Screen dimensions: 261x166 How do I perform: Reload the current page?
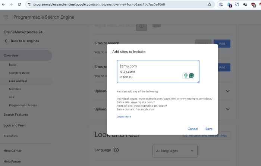(19, 4)
